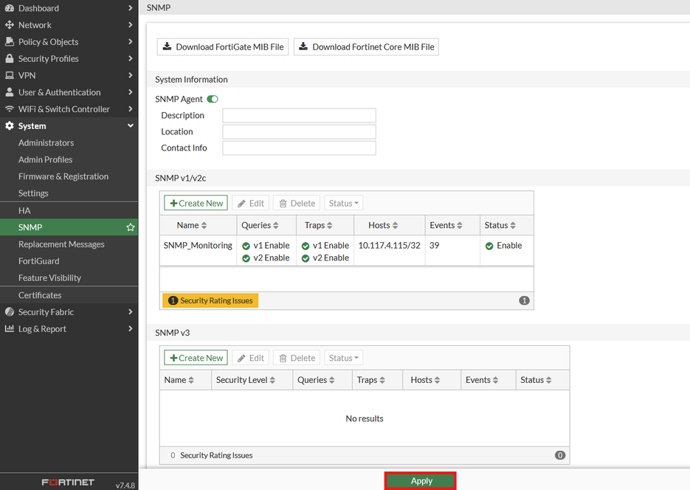Open Status dropdown in SNMP v3
Viewport: 690px width, 490px height.
(344, 358)
